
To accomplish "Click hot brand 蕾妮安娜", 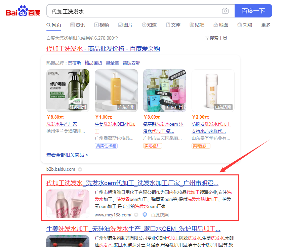I will click(x=131, y=63).
